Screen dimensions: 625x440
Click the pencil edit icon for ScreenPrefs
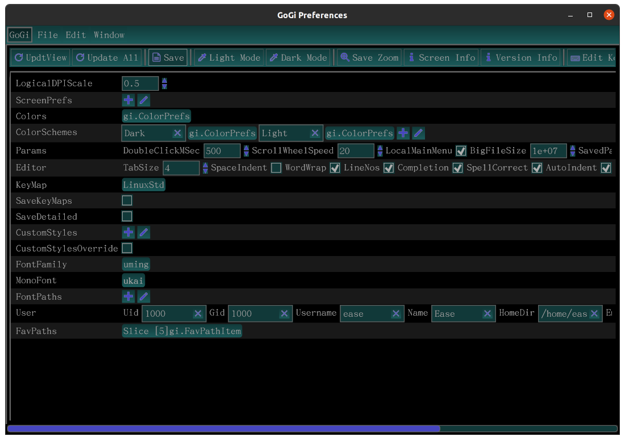(144, 100)
